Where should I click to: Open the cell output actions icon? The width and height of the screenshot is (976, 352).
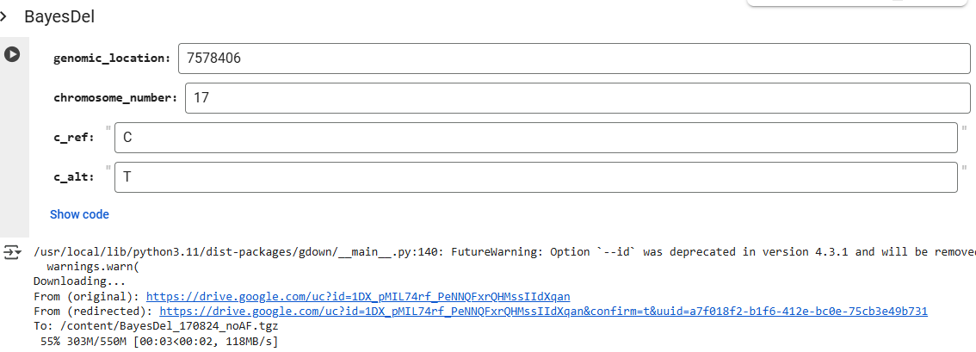pos(12,252)
